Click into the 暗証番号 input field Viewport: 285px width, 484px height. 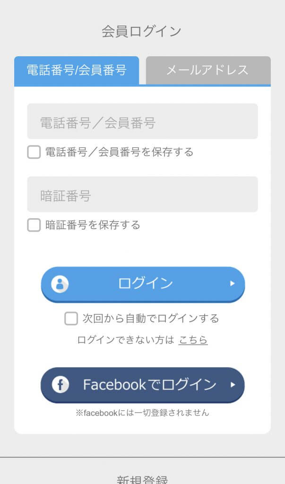click(142, 194)
